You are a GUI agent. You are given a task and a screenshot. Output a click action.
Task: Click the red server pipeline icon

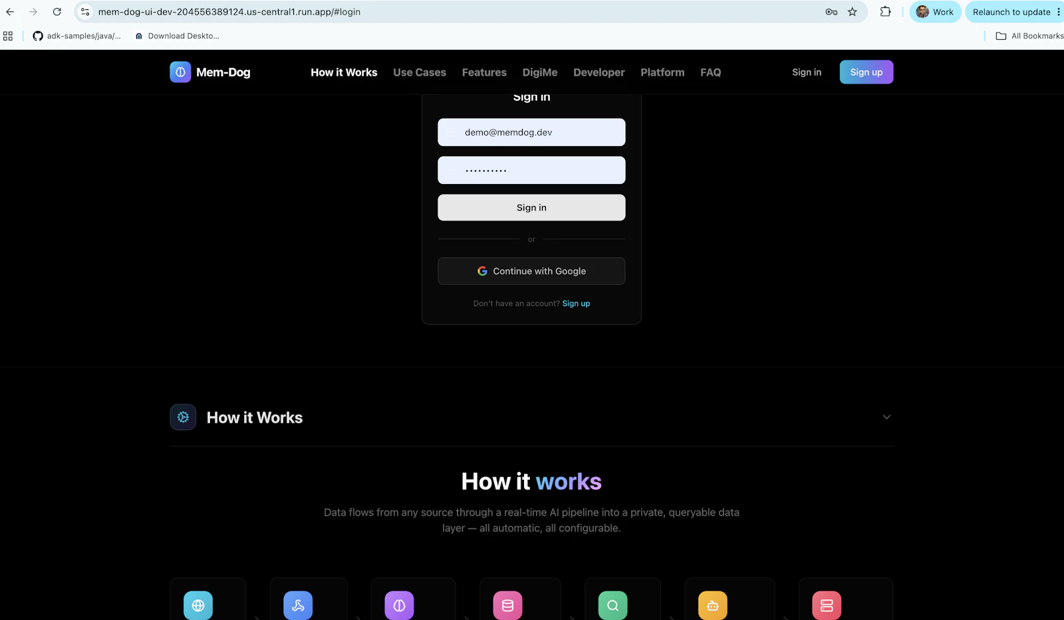[827, 605]
